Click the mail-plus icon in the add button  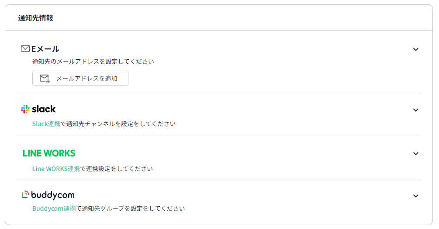[45, 79]
